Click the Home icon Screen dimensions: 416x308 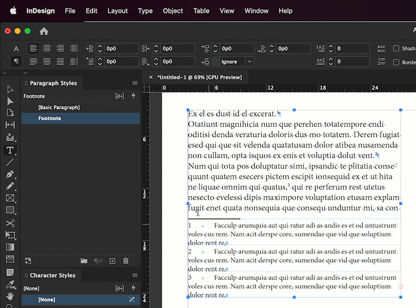point(44,31)
